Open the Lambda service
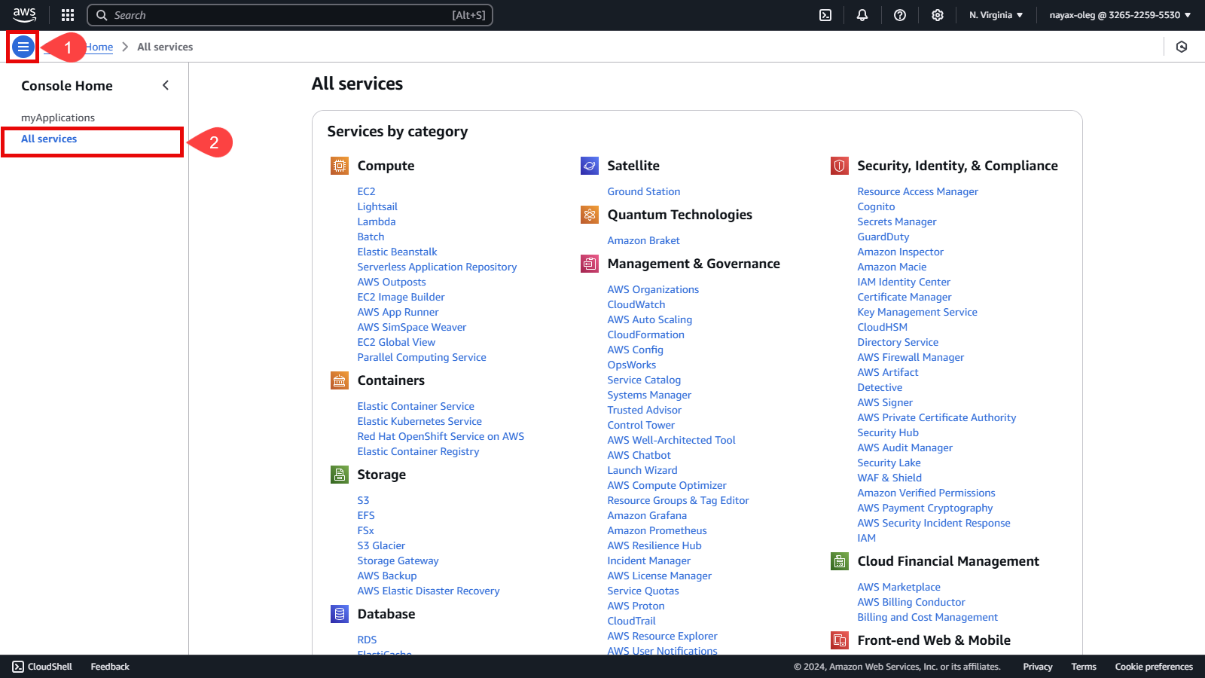1205x678 pixels. point(377,221)
